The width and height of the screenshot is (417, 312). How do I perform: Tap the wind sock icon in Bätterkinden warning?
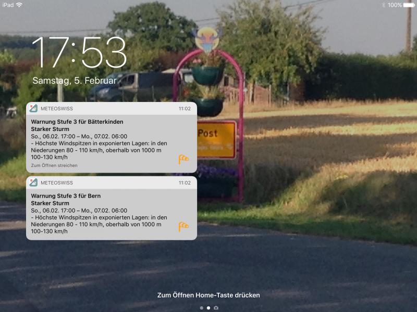tap(183, 159)
